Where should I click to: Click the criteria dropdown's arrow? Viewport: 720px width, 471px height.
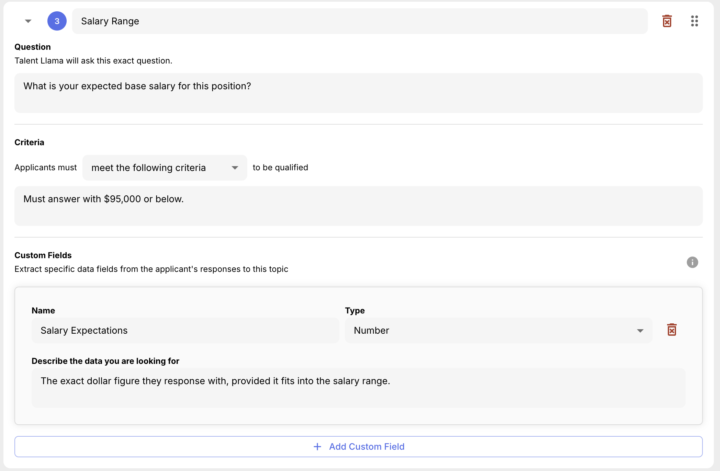(235, 168)
